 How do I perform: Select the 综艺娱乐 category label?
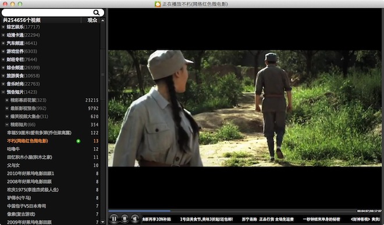tap(15, 27)
